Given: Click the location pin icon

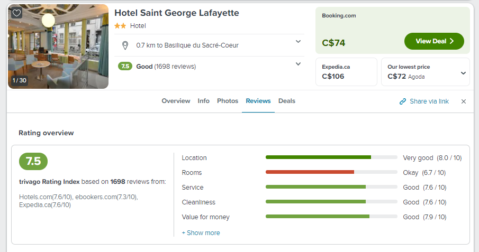Looking at the screenshot, I should 125,45.
